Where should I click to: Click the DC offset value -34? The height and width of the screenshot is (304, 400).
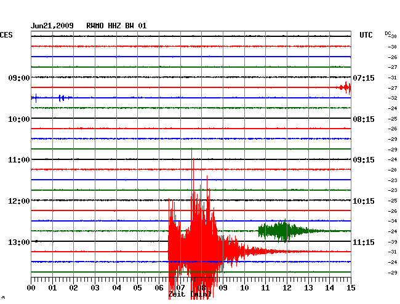(x=393, y=221)
